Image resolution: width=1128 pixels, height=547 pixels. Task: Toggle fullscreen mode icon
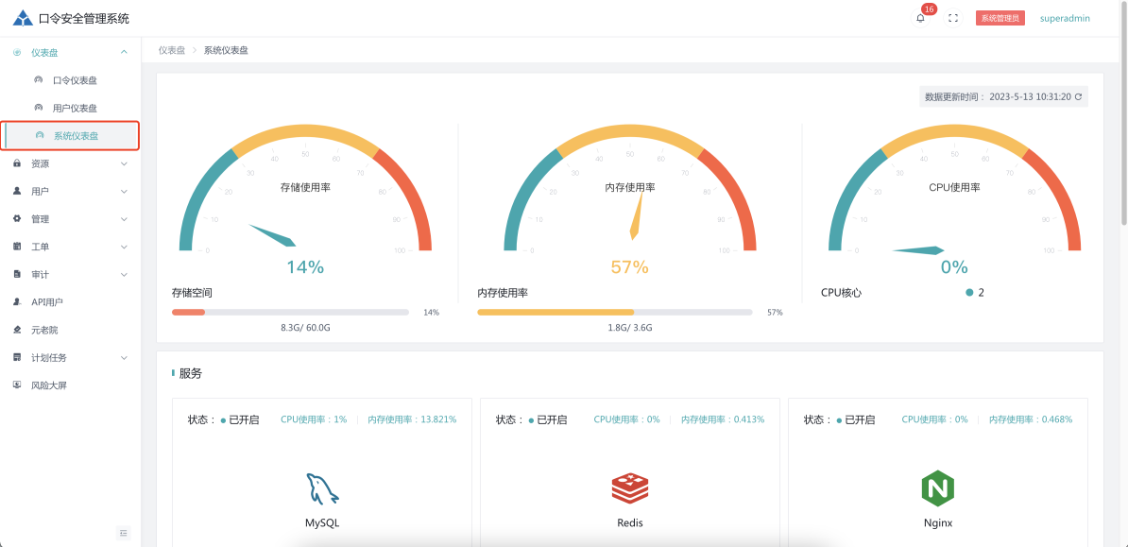(953, 19)
